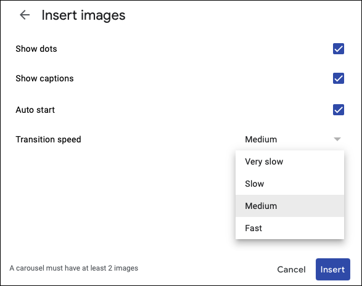Screen dimensions: 362x286
Task: Click the Show dots label text
Action: pos(36,49)
